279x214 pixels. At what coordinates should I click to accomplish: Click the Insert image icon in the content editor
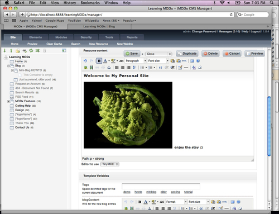tap(85, 68)
